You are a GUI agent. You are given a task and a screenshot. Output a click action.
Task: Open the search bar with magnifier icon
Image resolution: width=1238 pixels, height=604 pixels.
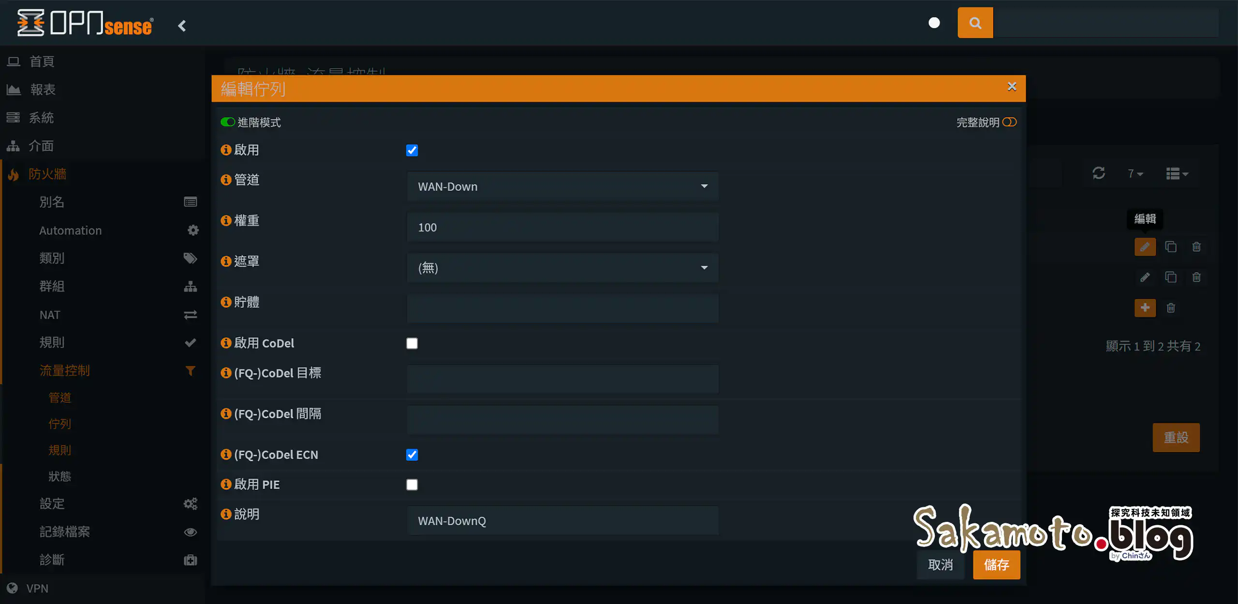[975, 22]
